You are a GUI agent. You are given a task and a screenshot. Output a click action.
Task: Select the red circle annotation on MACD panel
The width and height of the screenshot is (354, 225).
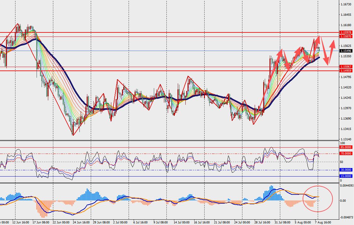tap(318, 199)
